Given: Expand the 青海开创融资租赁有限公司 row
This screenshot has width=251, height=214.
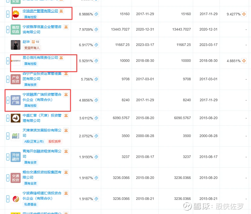Looking at the screenshot, I should [x=8, y=157].
